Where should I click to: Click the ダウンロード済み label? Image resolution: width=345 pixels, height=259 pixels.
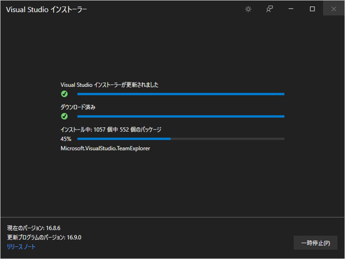78,107
